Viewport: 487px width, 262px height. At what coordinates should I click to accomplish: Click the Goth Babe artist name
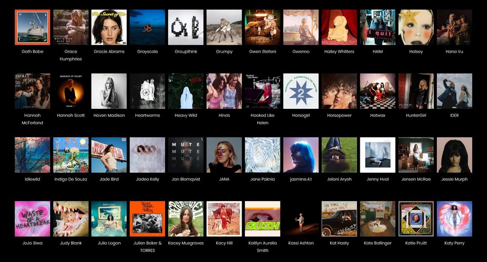pyautogui.click(x=32, y=51)
